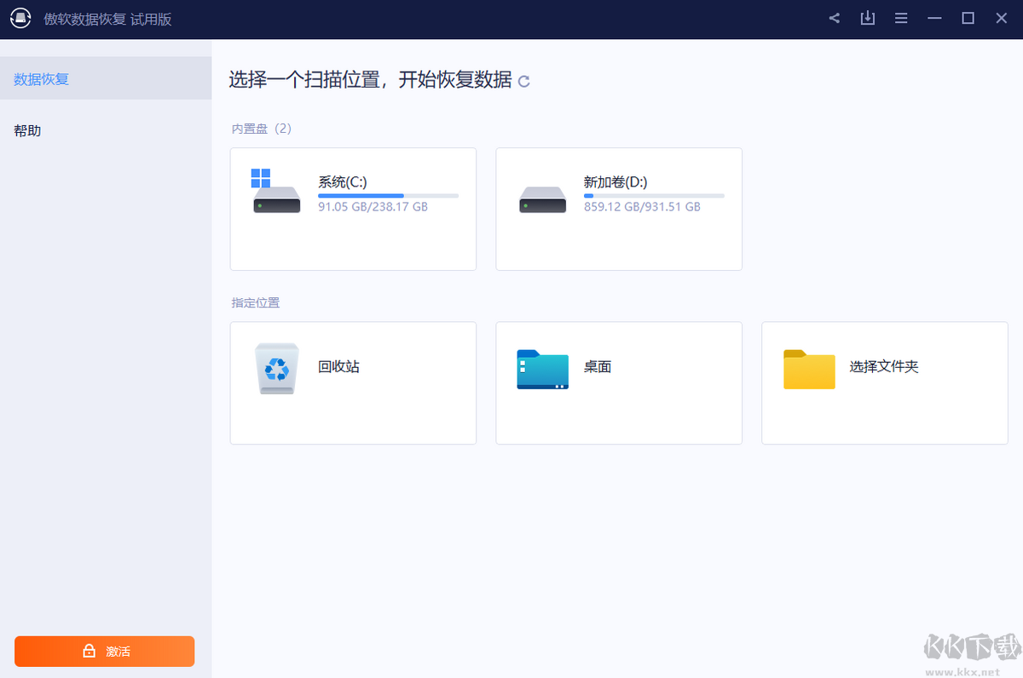Close the application window

coord(1002,19)
